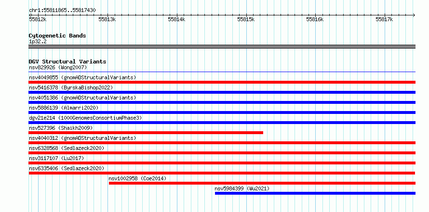Click the red bar under nsv1002958
Screen dimensions: 429x212
click(262, 183)
